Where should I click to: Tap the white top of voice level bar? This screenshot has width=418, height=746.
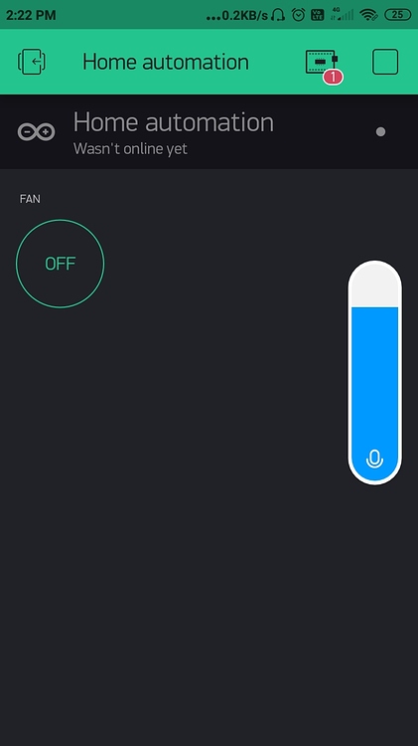coord(374,285)
